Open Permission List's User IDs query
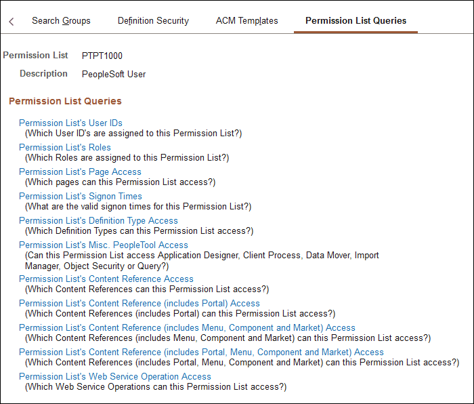This screenshot has height=404, width=474. point(70,123)
